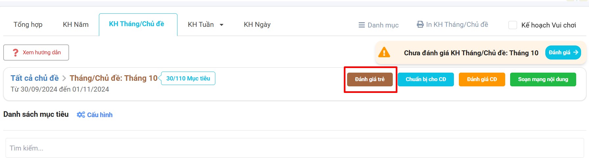Viewport: 589px width, 158px height.
Task: Go to Tất cả chủ đề breadcrumb link
Action: click(35, 78)
